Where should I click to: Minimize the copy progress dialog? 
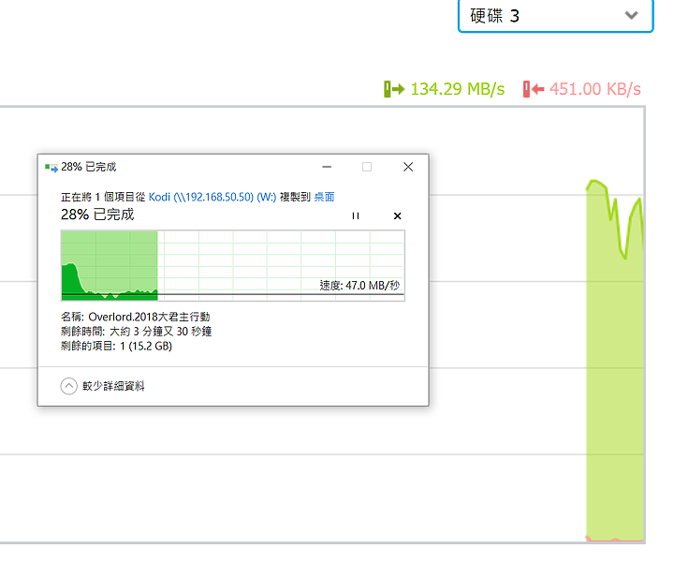click(327, 167)
